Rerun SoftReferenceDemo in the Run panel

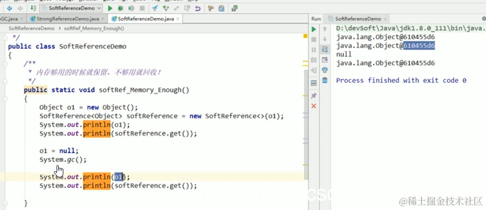[x=314, y=29]
